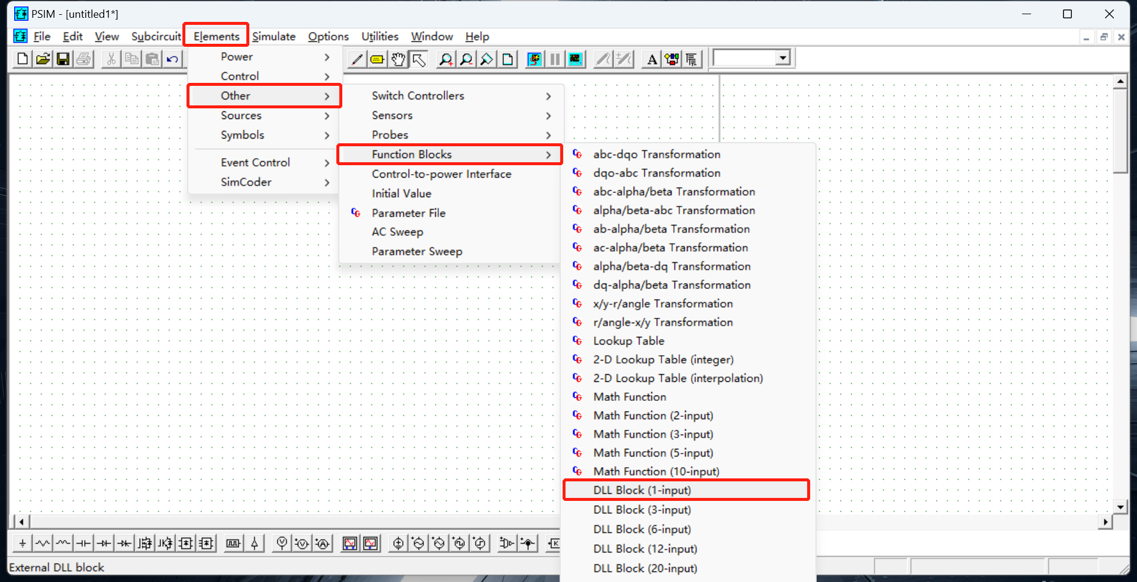Image resolution: width=1137 pixels, height=582 pixels.
Task: Expand the Symbols submenu
Action: [264, 135]
